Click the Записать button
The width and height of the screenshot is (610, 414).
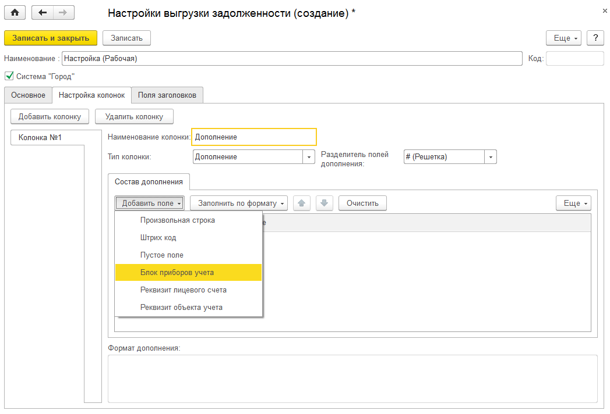[126, 38]
